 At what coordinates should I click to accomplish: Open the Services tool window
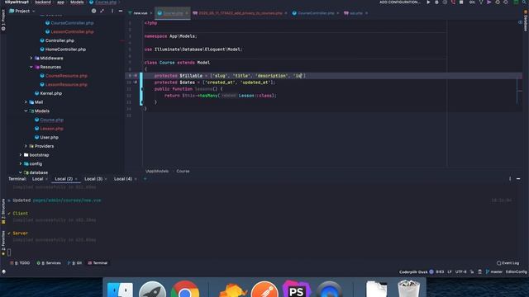[49, 263]
